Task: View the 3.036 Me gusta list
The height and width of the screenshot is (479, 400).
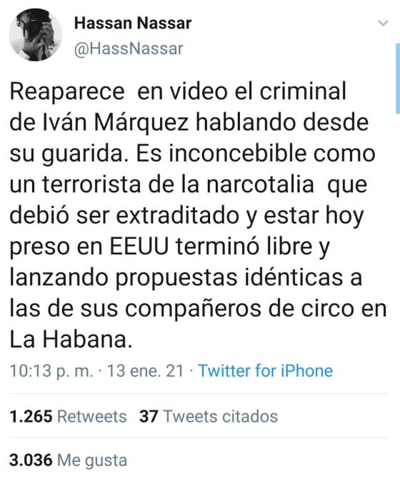Action: [68, 460]
